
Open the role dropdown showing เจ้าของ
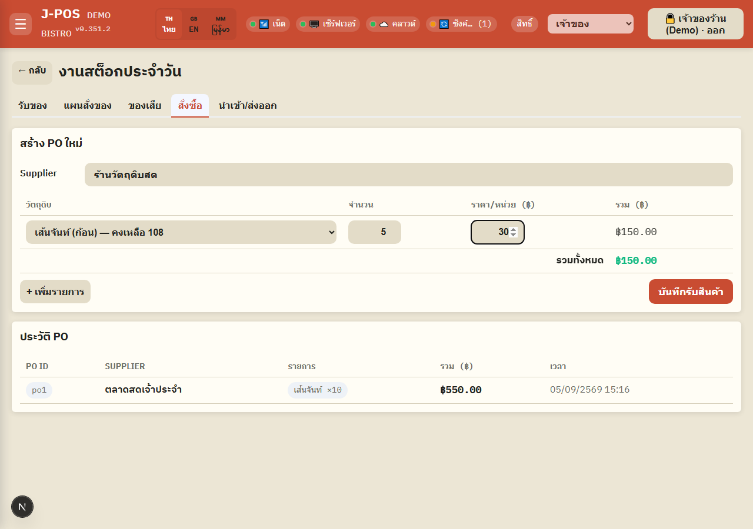591,24
